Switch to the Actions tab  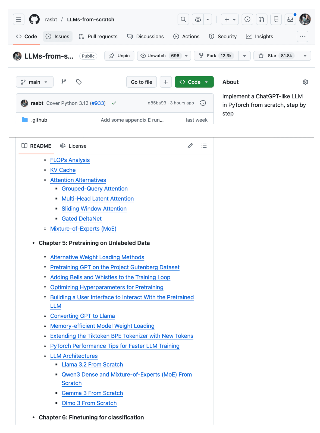pos(187,37)
